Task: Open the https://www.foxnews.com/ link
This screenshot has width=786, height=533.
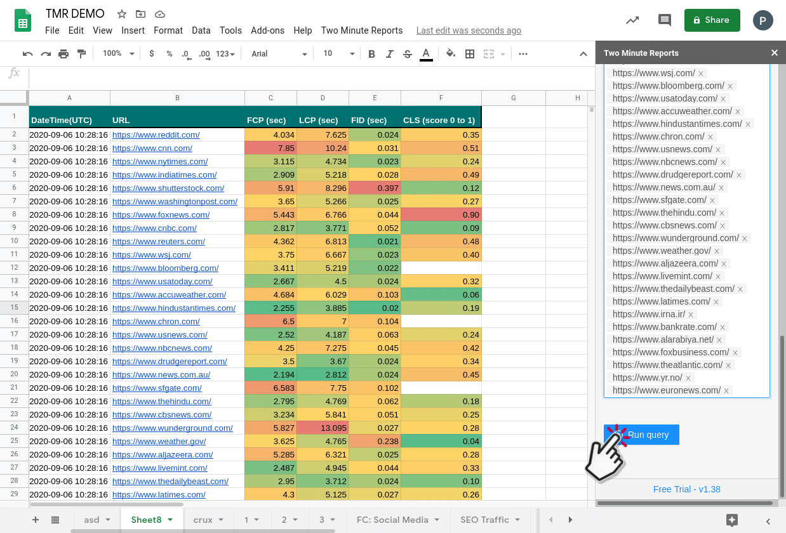Action: [x=161, y=214]
